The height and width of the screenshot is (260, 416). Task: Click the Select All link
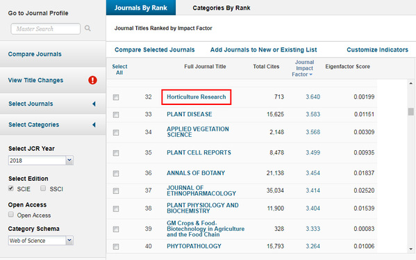click(x=119, y=70)
